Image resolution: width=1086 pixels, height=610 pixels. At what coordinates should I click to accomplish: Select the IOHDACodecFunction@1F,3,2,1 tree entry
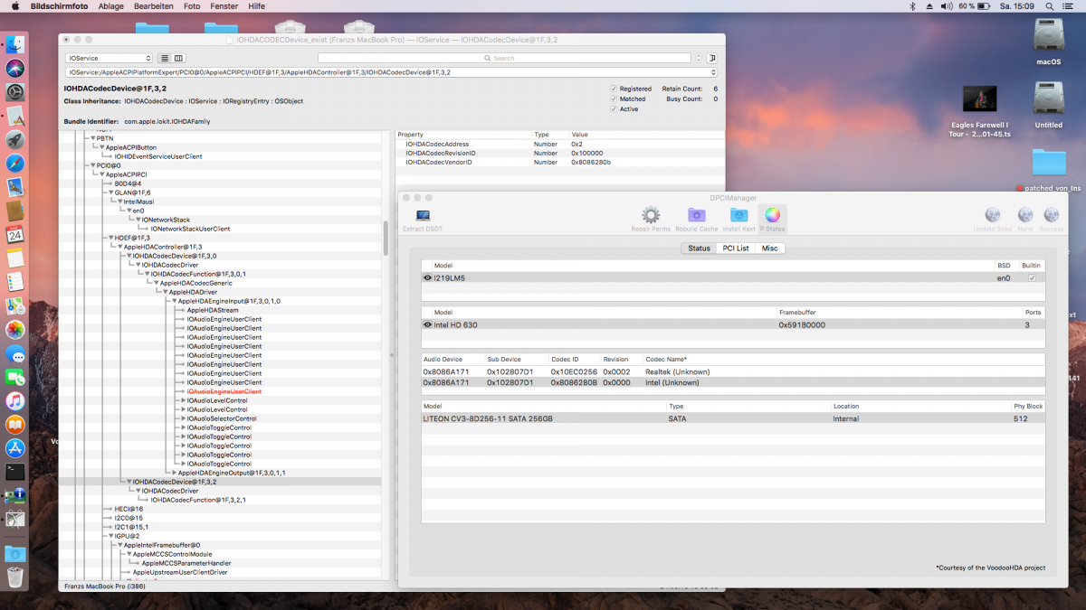pyautogui.click(x=197, y=500)
